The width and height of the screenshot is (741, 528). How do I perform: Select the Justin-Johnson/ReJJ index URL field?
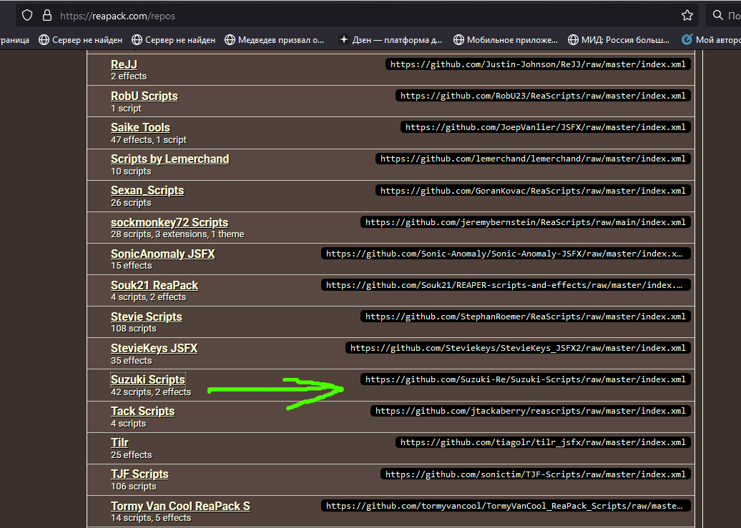[538, 64]
